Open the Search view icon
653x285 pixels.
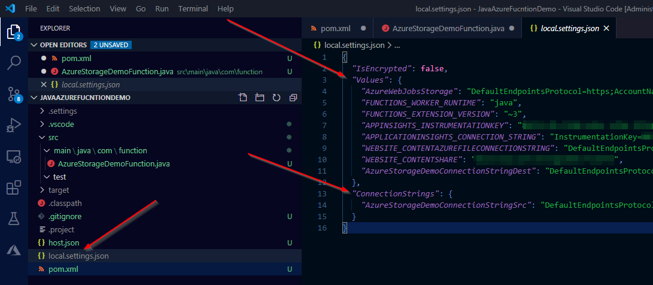pos(14,63)
